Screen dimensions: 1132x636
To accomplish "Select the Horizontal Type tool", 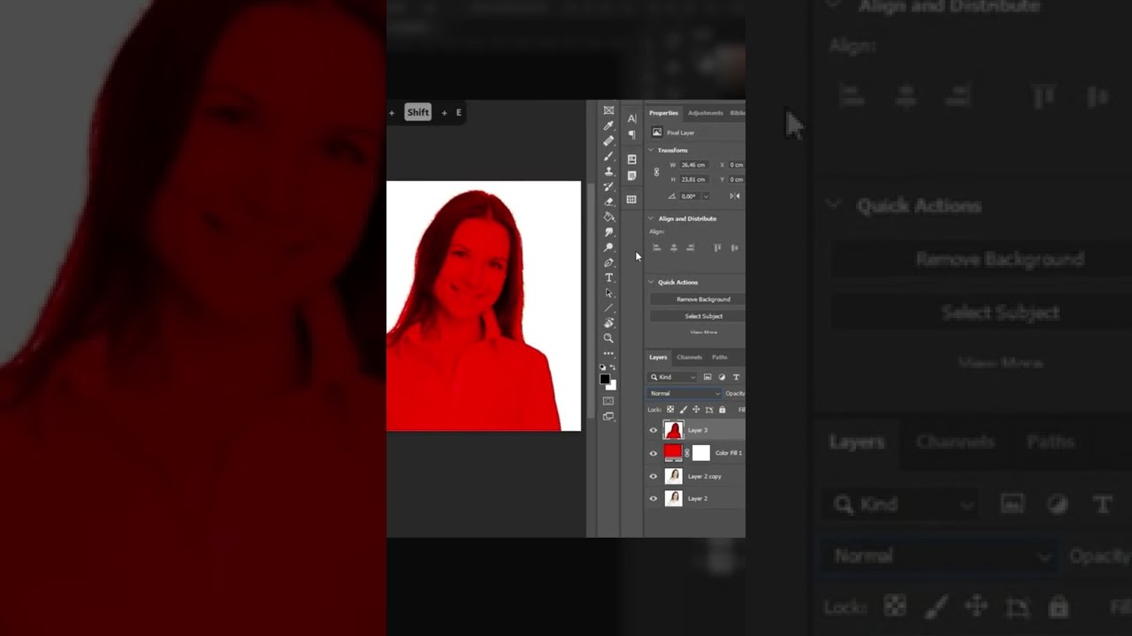I will (608, 277).
